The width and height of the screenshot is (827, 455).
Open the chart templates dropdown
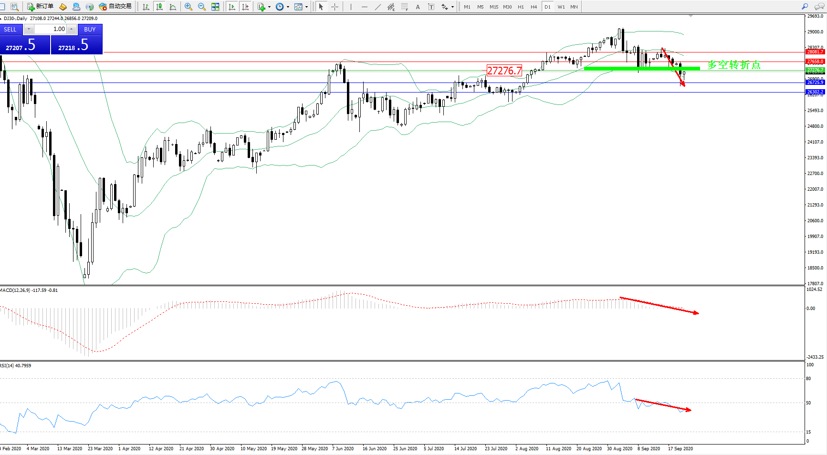306,7
